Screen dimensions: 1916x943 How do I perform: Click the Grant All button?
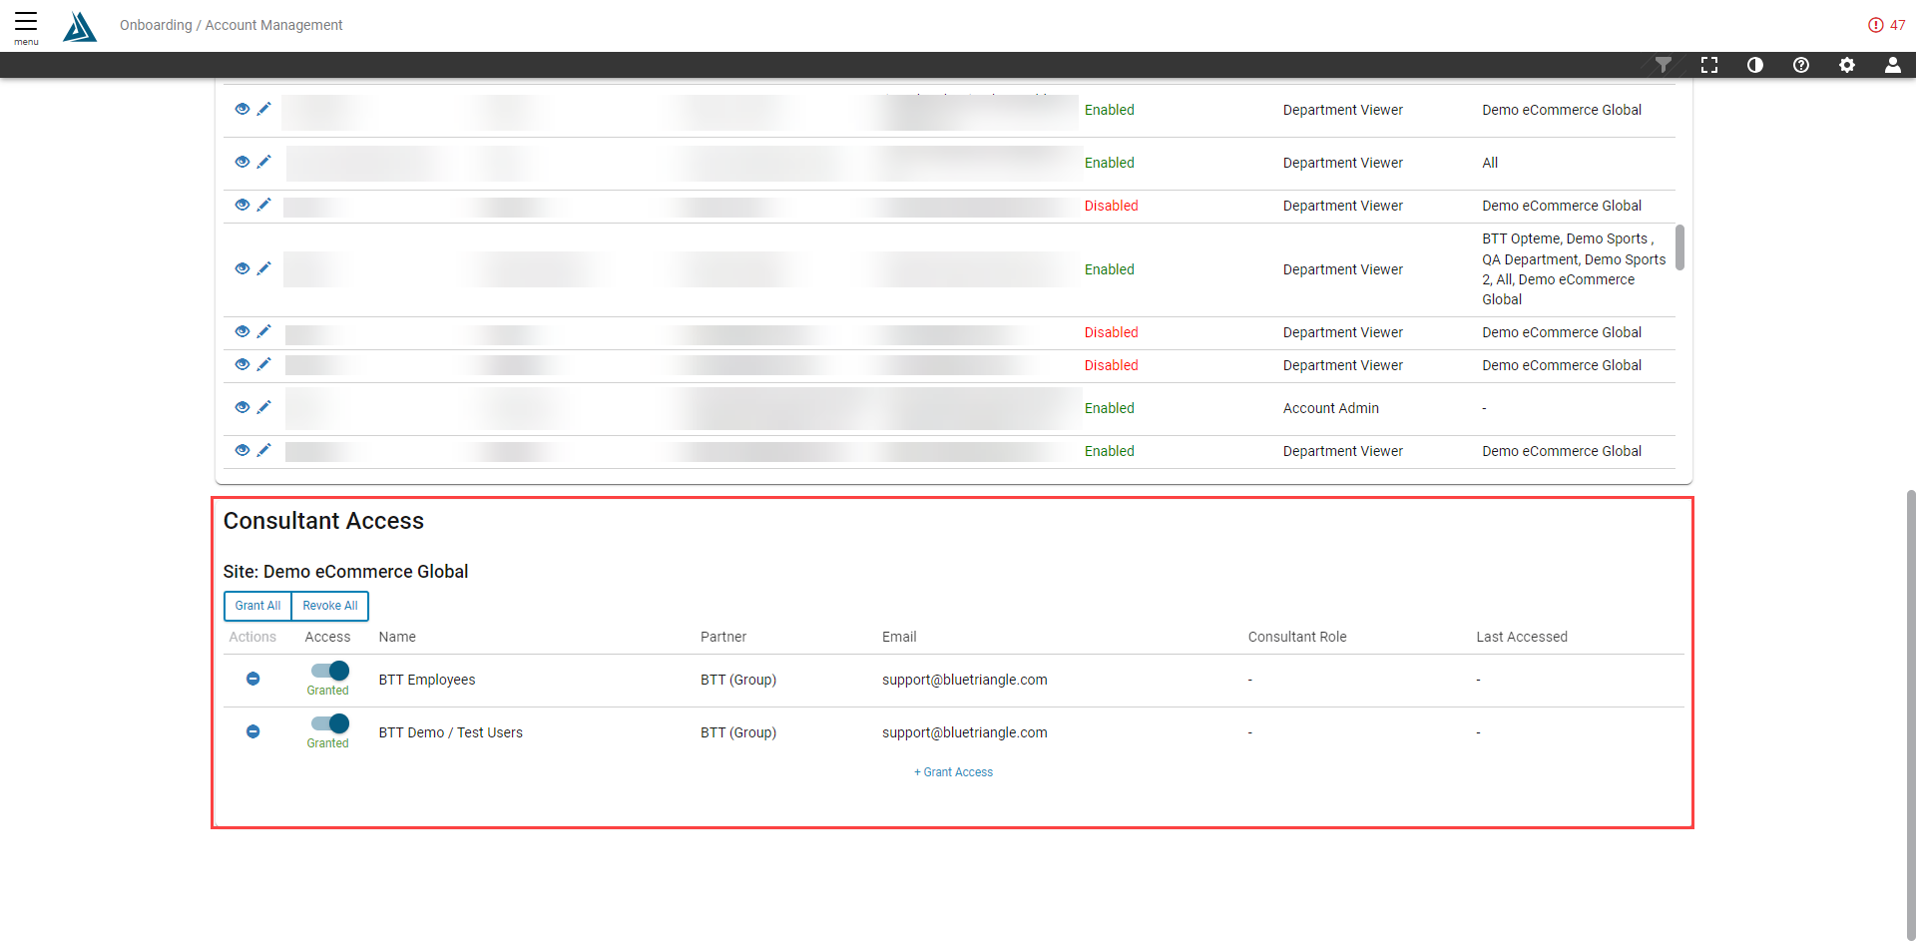click(x=257, y=606)
